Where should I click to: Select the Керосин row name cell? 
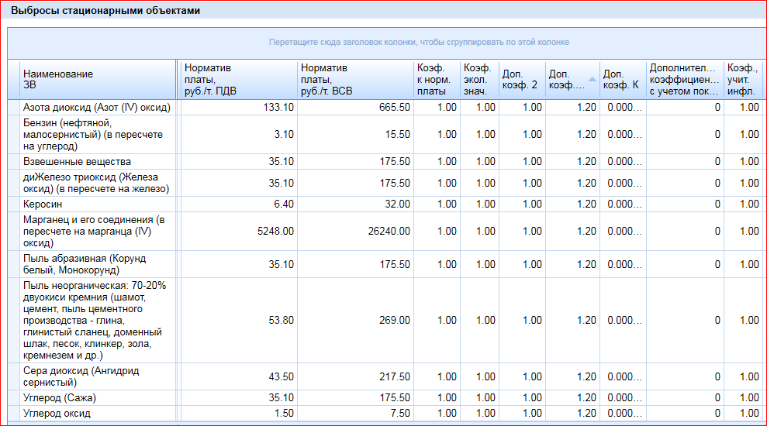point(44,204)
